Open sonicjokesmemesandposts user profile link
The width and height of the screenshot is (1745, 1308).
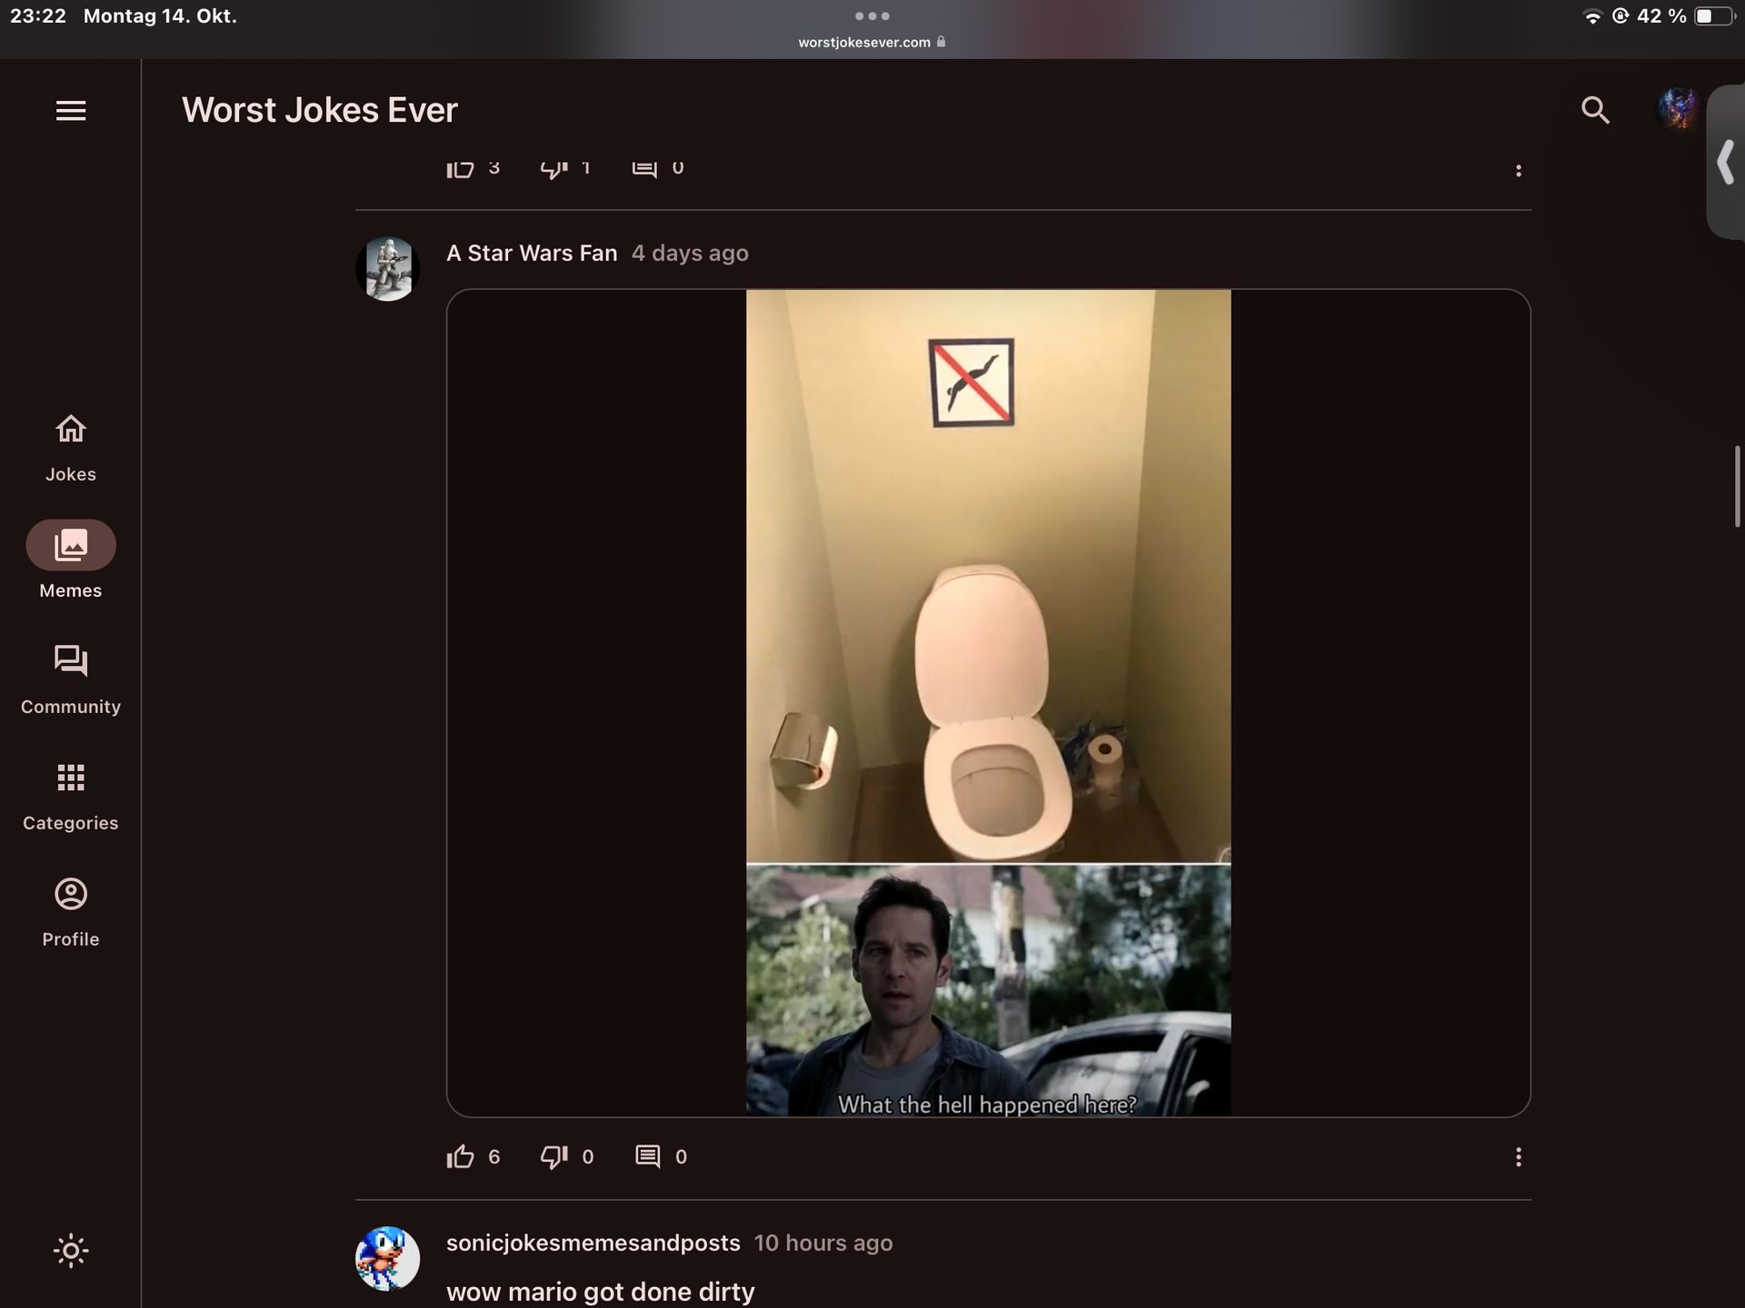(593, 1243)
